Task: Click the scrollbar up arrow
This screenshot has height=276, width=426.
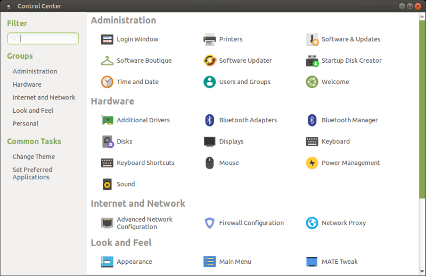Action: [x=422, y=17]
